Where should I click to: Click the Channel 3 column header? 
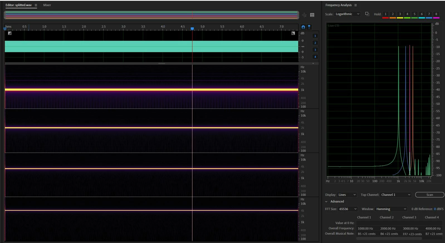pos(409,217)
